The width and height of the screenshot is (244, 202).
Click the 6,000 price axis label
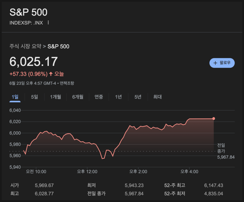(x=15, y=133)
